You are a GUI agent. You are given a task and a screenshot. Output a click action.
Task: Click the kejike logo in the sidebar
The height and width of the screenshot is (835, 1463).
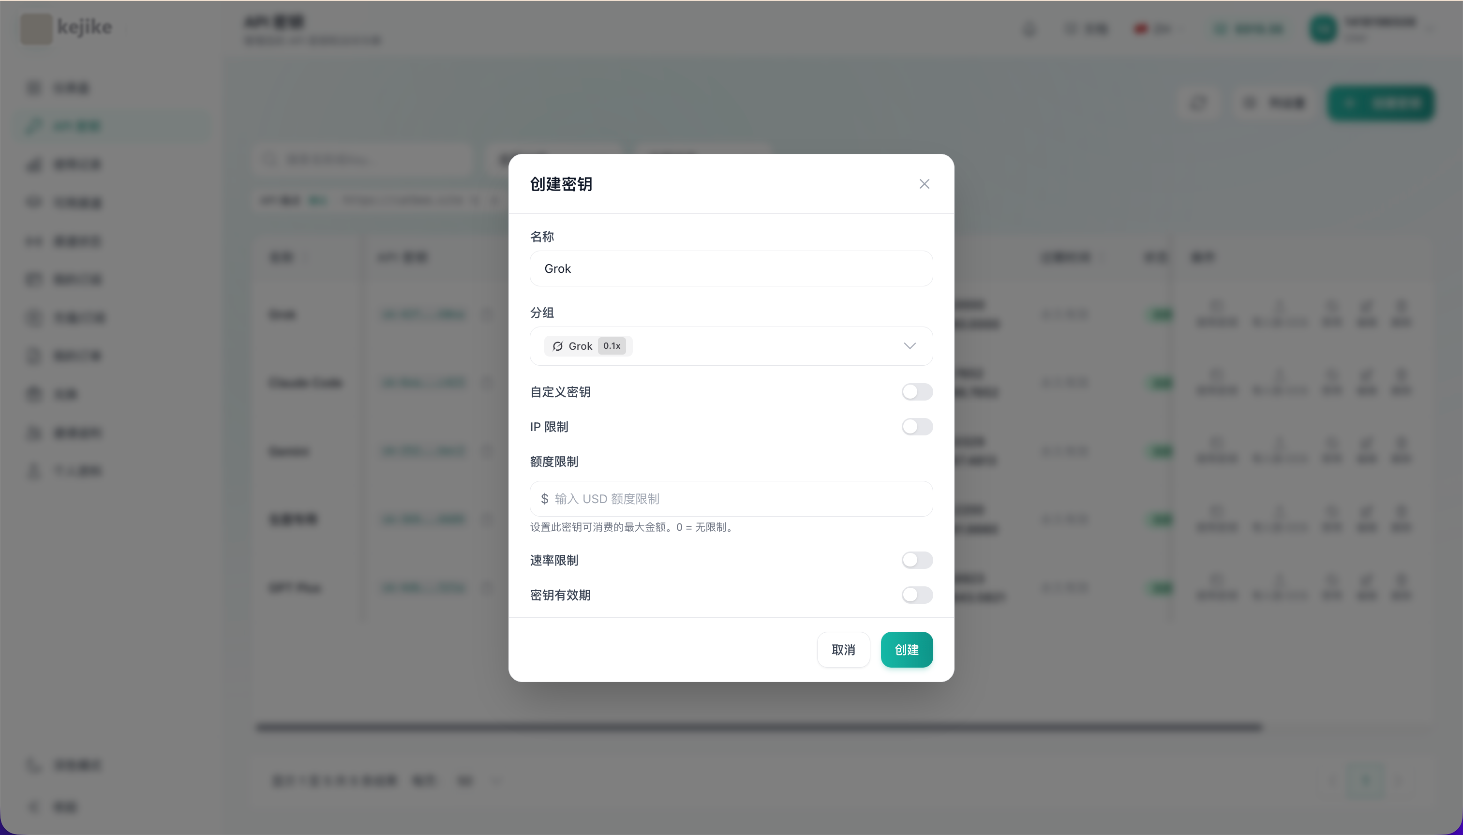(x=67, y=28)
